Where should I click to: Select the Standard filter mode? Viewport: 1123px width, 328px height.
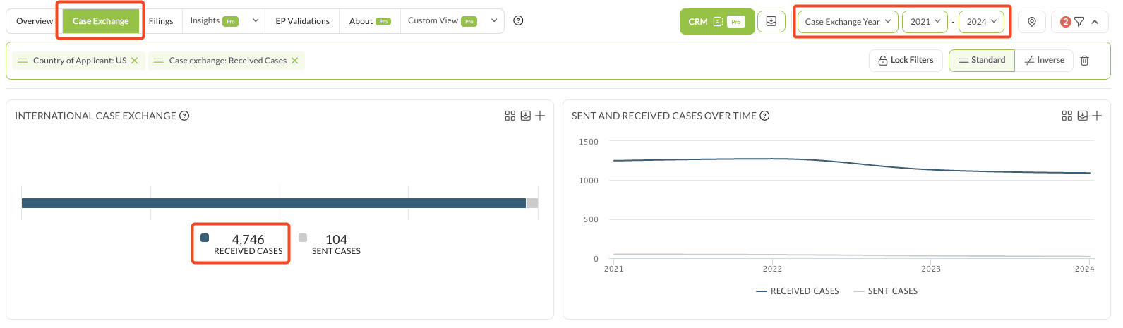click(982, 61)
